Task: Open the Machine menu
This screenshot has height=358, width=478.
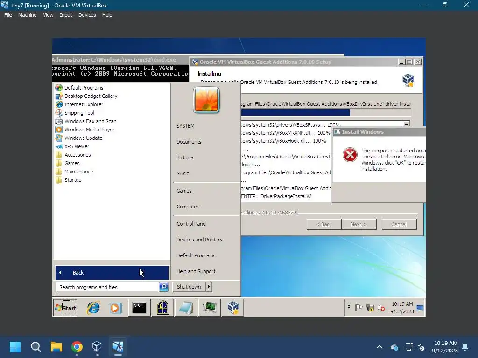Action: pos(27,15)
